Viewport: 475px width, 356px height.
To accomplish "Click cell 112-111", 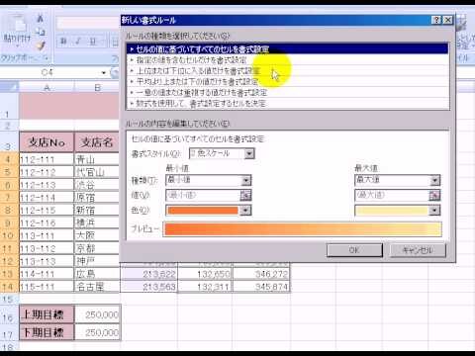I will coord(47,160).
